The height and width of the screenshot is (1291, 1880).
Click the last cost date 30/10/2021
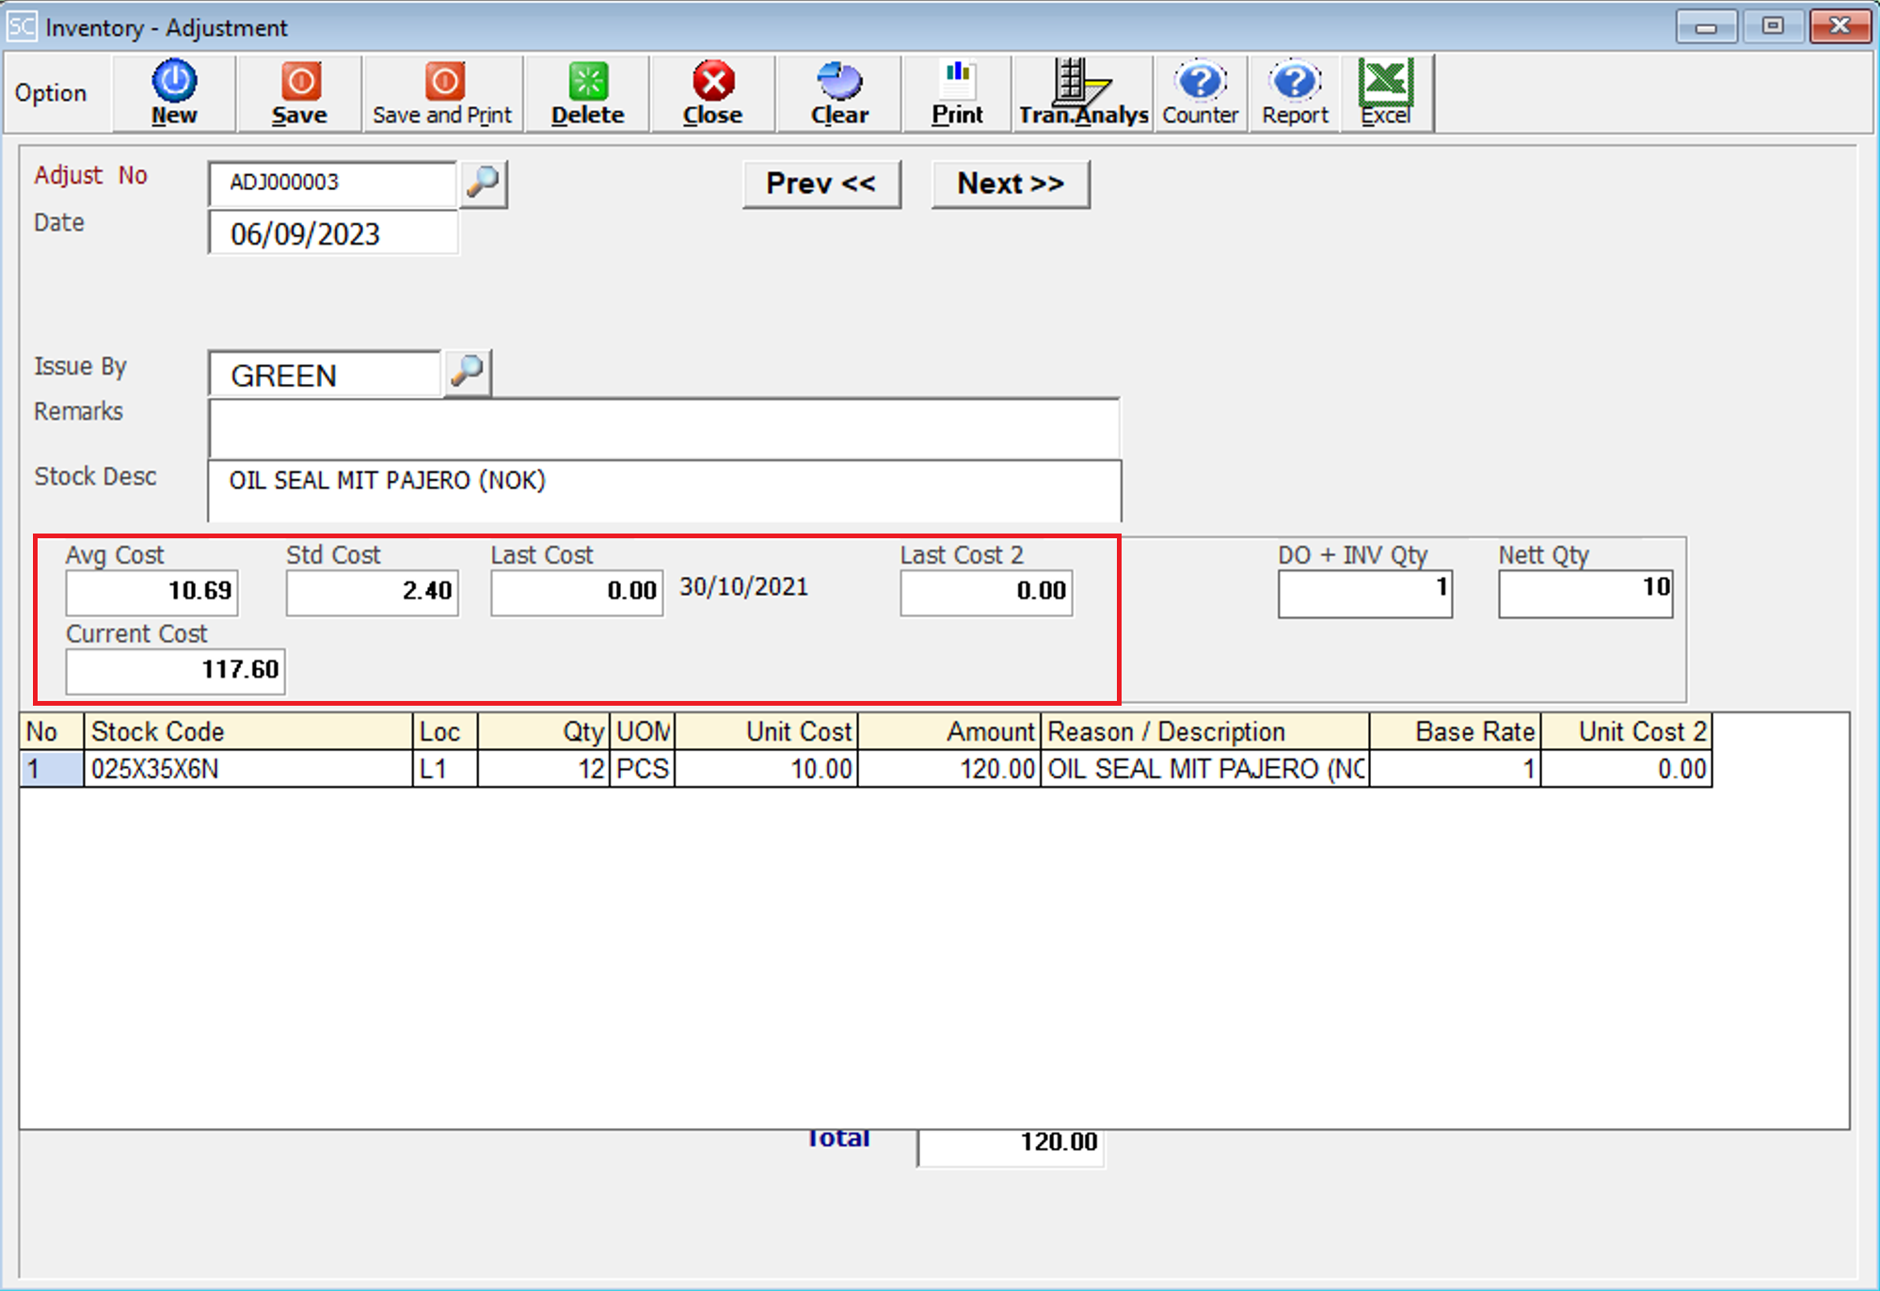(743, 587)
